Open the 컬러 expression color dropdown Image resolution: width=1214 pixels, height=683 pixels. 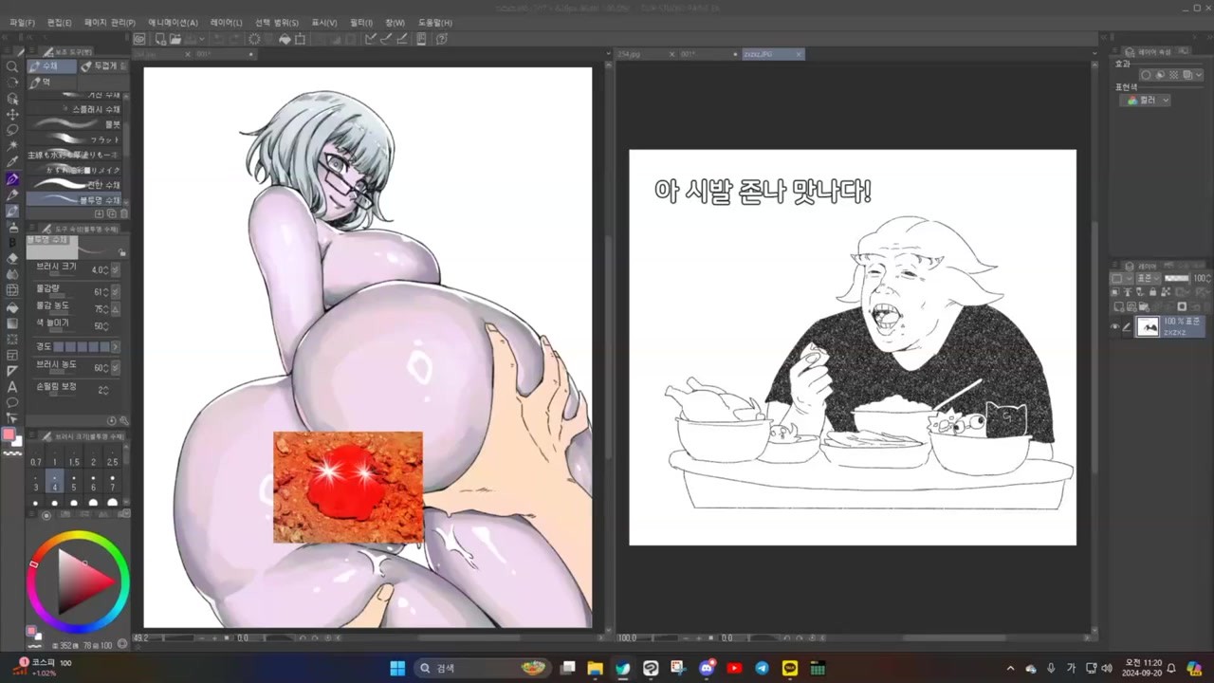(1147, 100)
